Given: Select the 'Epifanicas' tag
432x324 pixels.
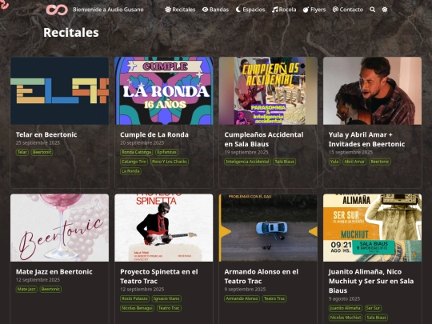Looking at the screenshot, I should (x=166, y=152).
